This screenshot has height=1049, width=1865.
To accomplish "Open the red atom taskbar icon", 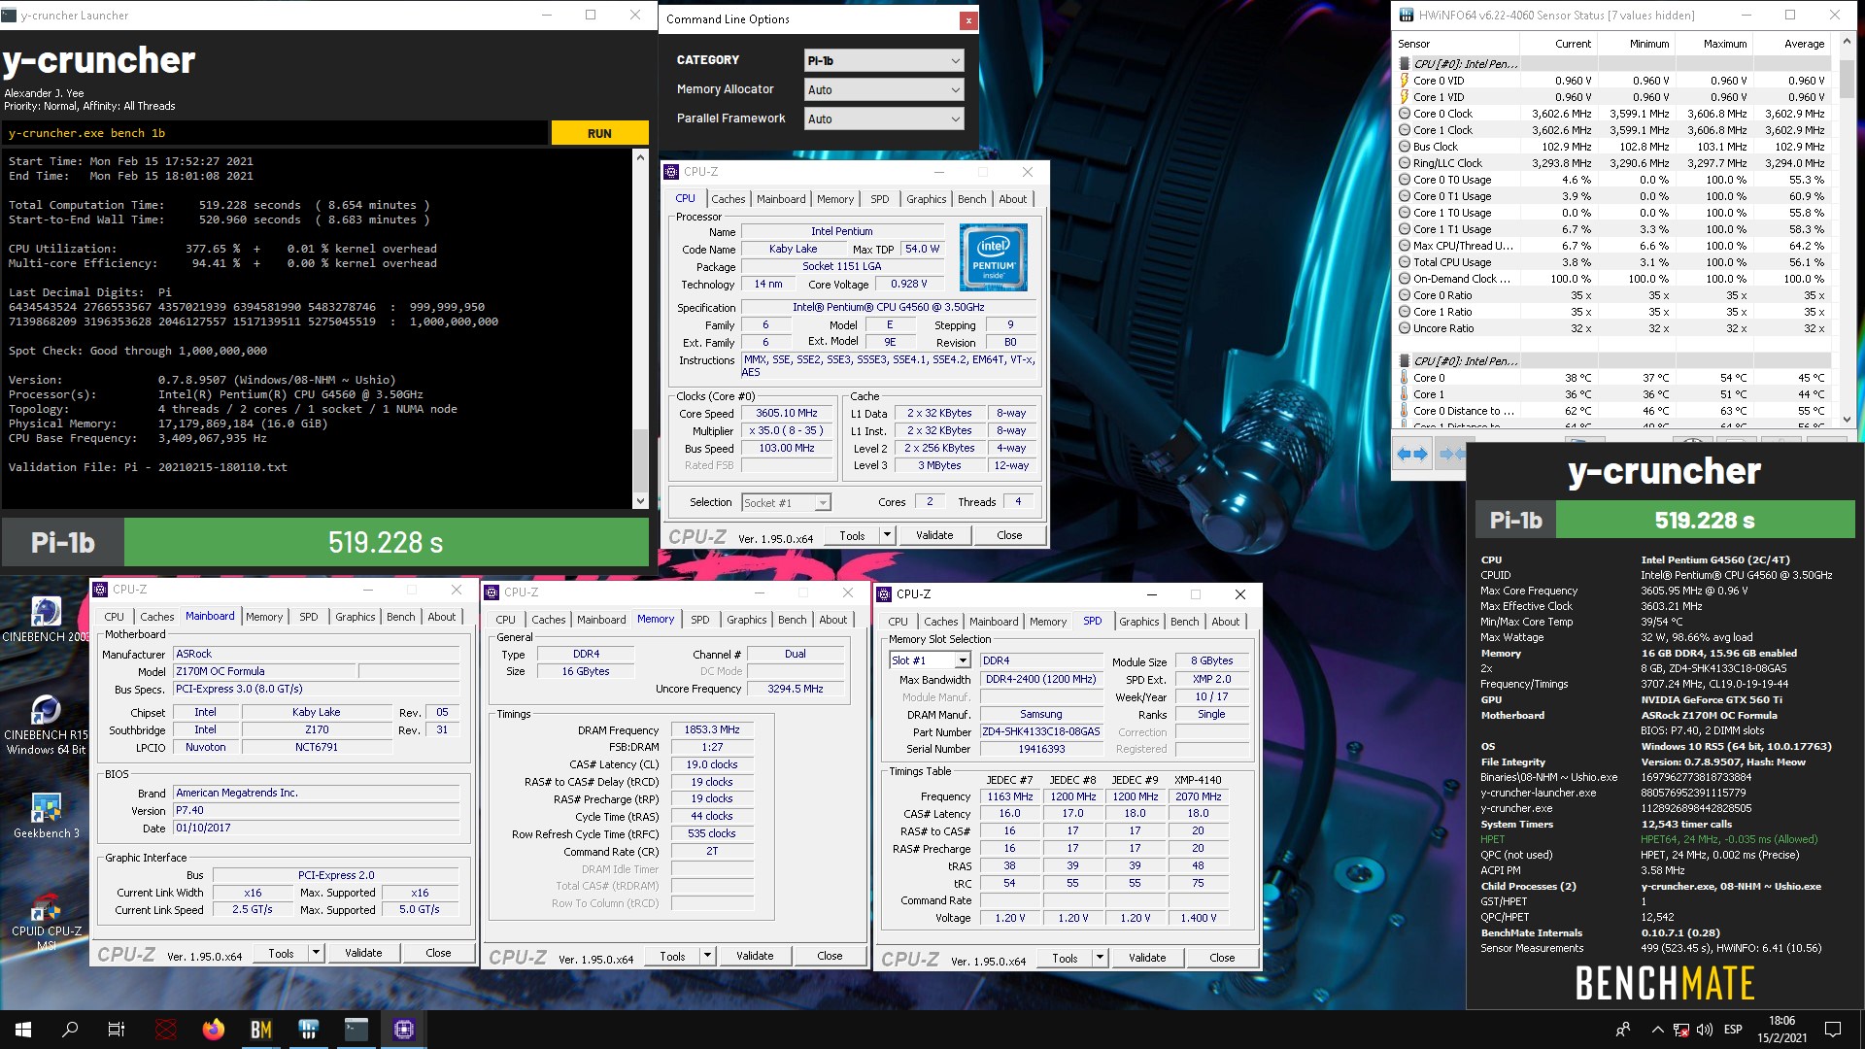I will (166, 1030).
